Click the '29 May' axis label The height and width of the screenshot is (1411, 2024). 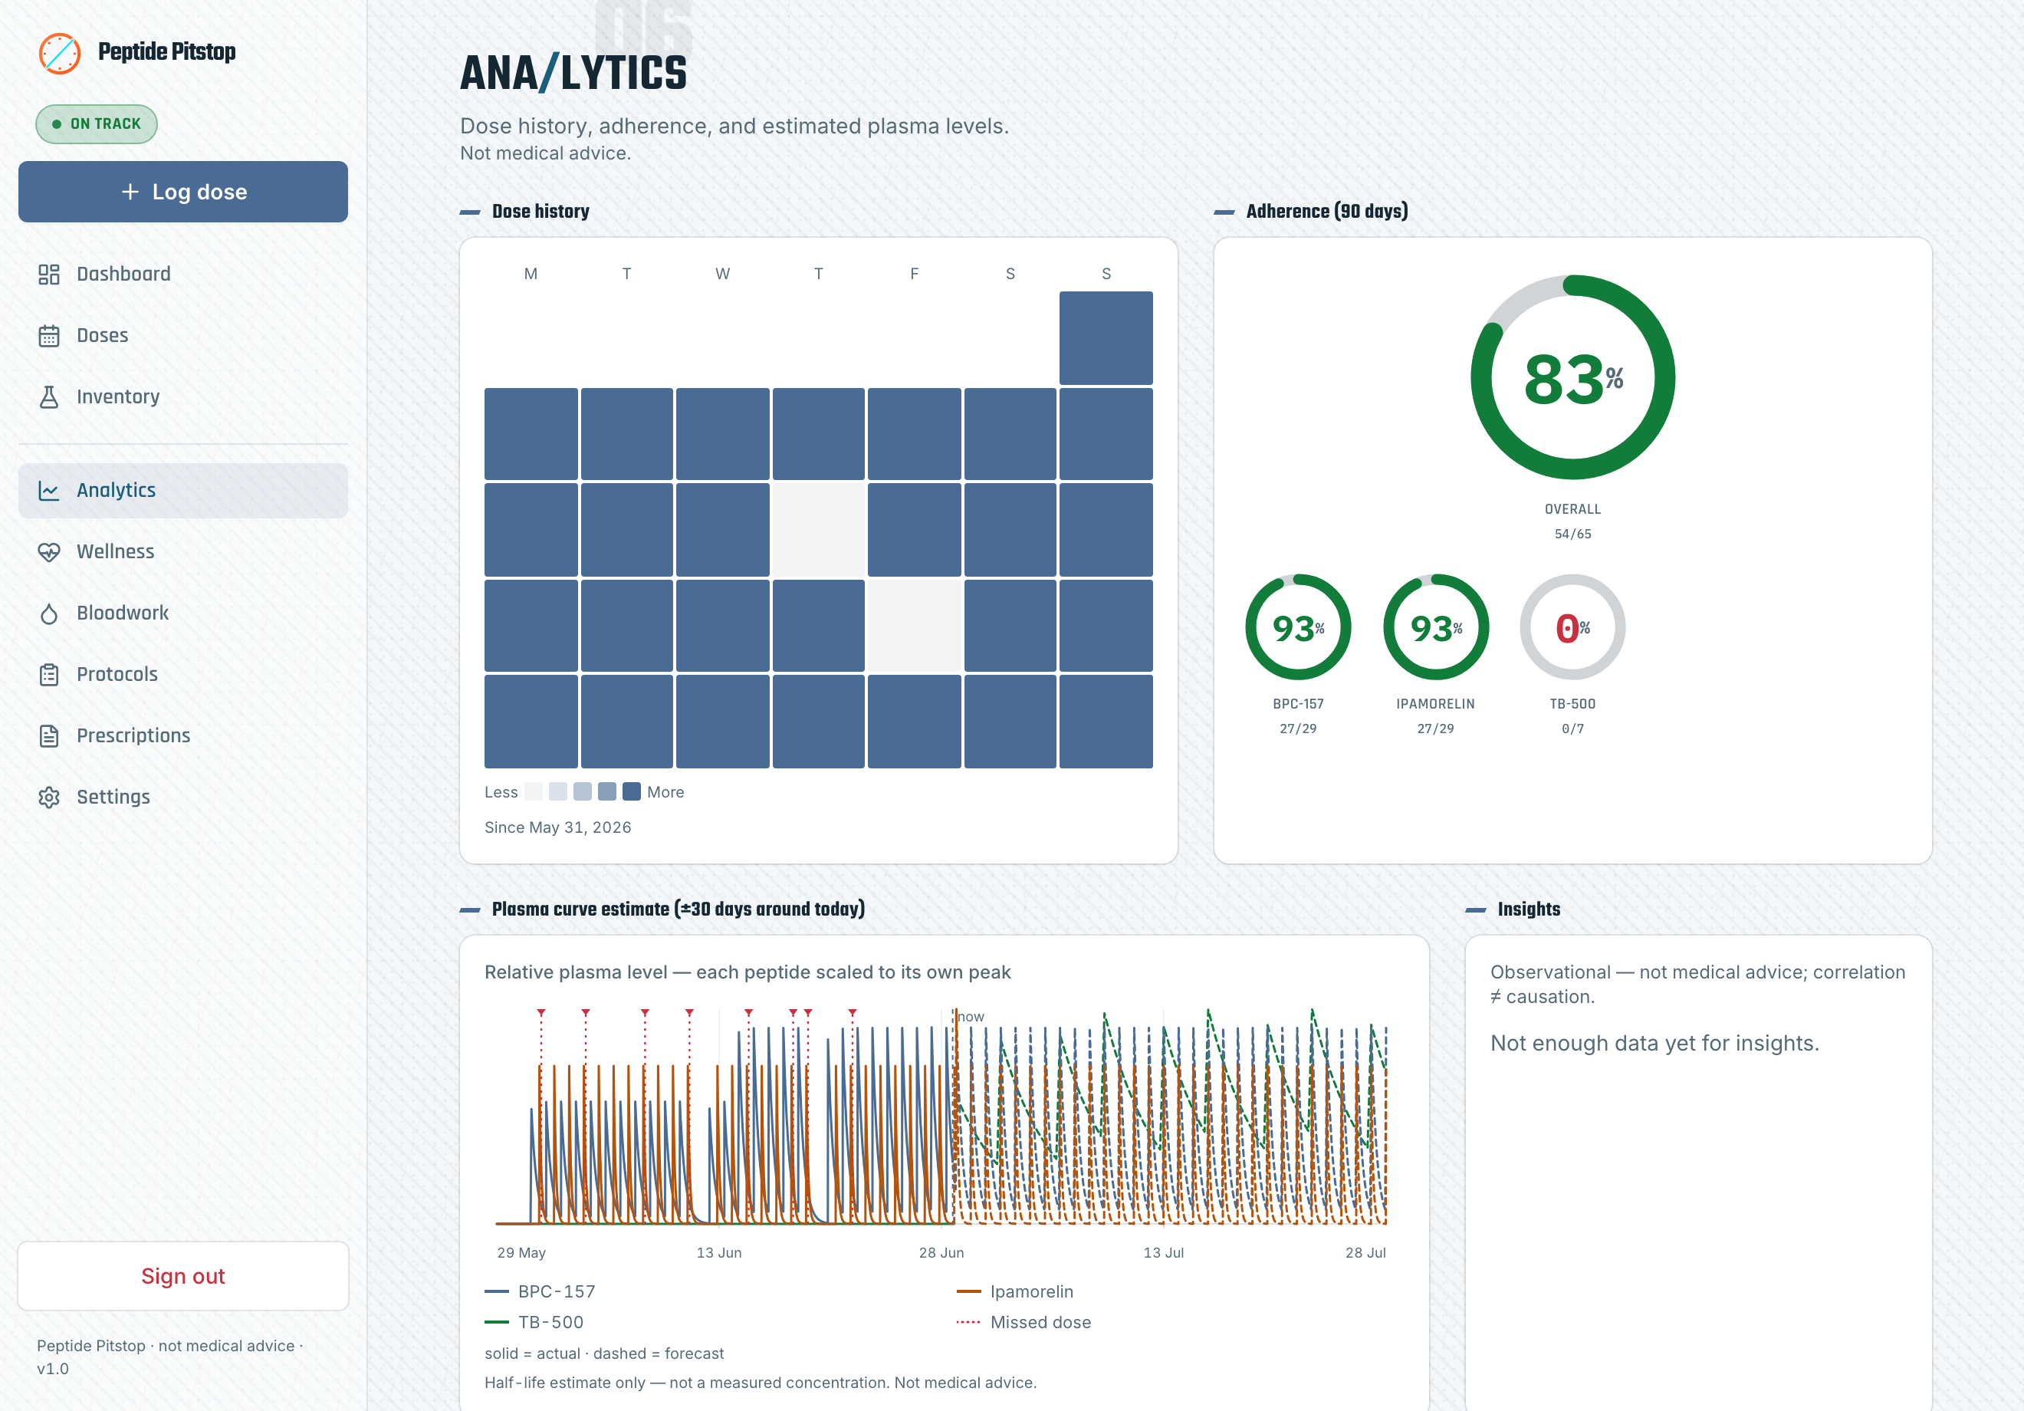522,1253
